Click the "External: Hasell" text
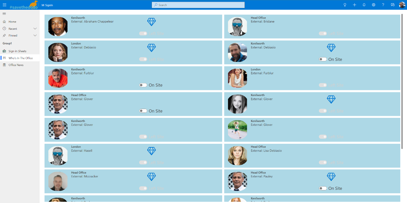This screenshot has height=203, width=407. [82, 151]
